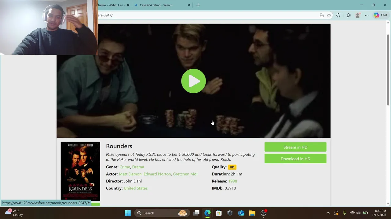
Task: Open the Settings and more menu
Action: 367,15
